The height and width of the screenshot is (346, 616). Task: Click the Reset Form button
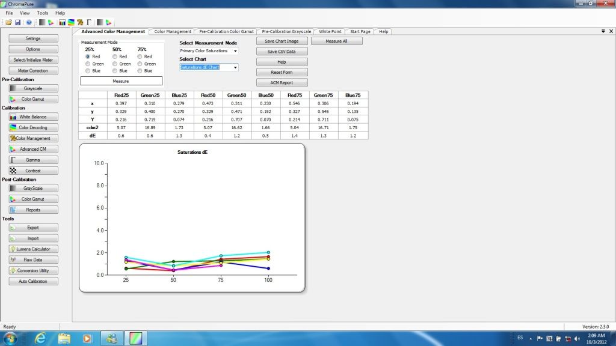282,72
